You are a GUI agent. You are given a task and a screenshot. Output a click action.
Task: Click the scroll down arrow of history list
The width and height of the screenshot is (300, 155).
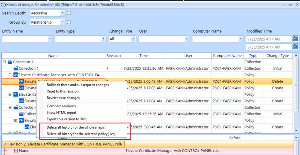click(296, 131)
